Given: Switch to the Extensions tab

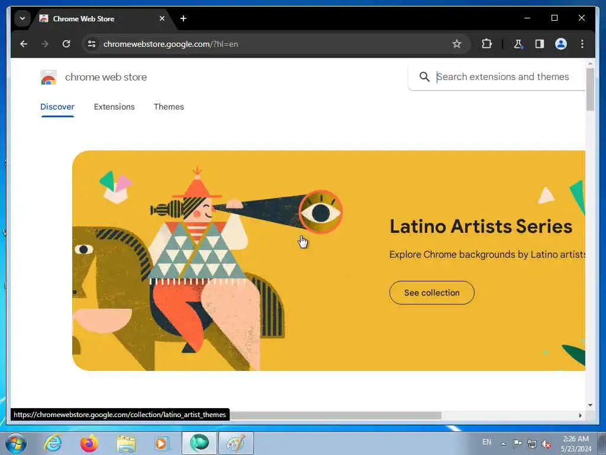Looking at the screenshot, I should [114, 107].
